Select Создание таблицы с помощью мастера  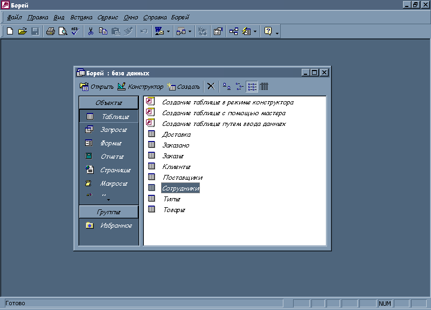pos(224,113)
